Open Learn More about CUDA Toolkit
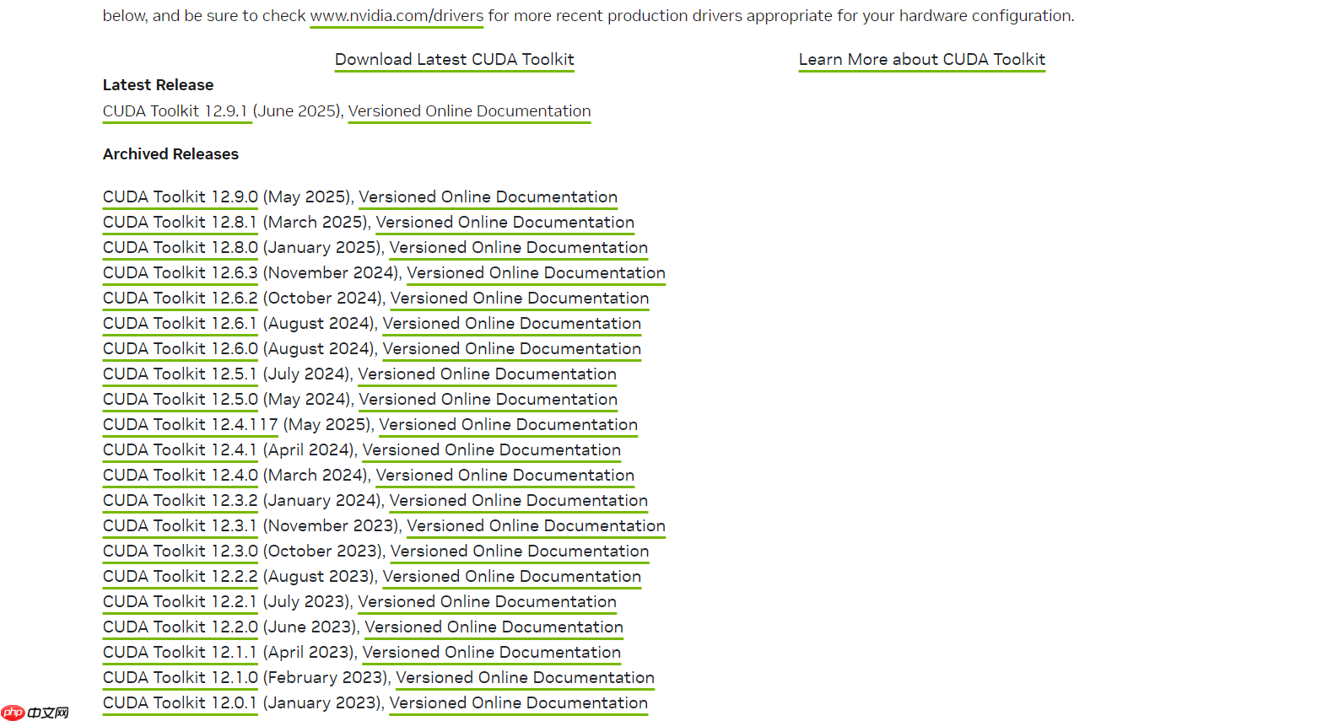The width and height of the screenshot is (1333, 721). 922,60
